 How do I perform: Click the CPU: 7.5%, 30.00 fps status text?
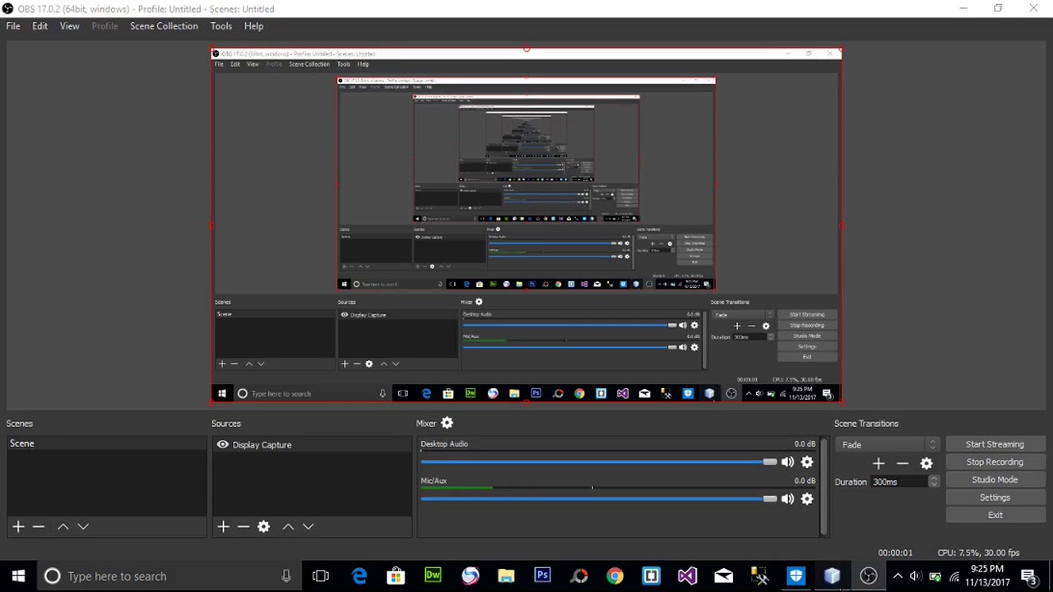tap(978, 553)
